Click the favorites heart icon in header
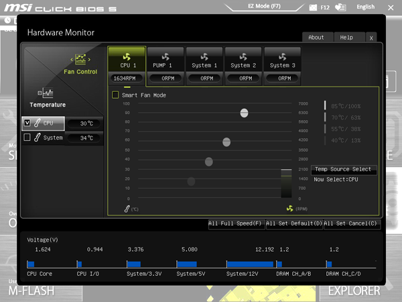The image size is (402, 302). pyautogui.click(x=340, y=7)
